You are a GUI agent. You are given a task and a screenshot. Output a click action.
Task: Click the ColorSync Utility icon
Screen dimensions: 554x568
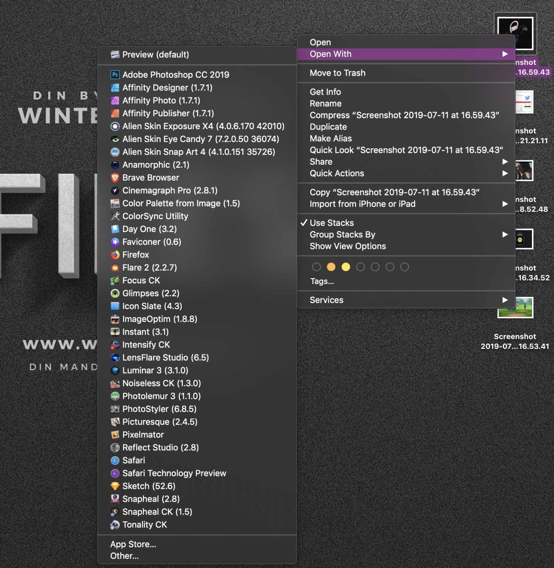pyautogui.click(x=115, y=216)
